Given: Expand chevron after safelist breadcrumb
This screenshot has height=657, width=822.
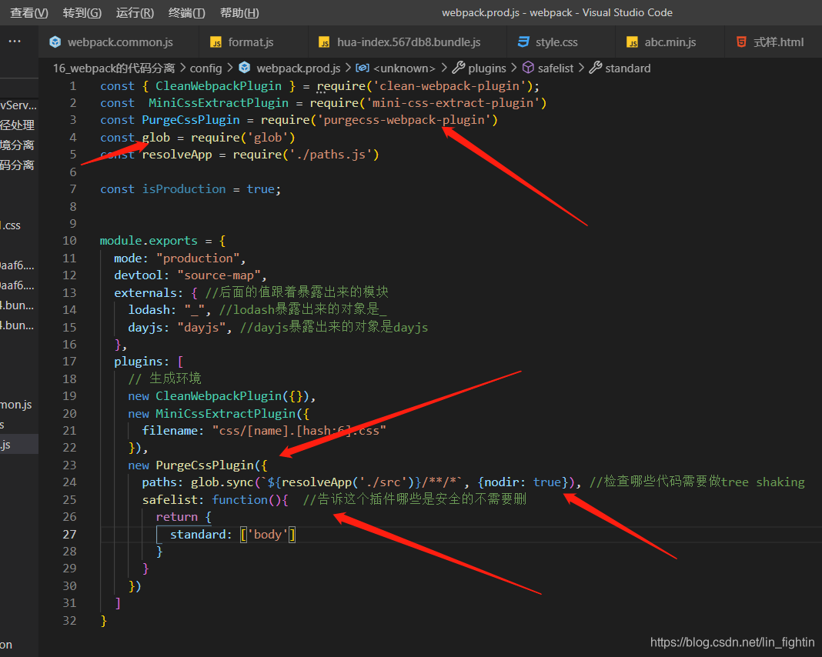Looking at the screenshot, I should (x=581, y=68).
